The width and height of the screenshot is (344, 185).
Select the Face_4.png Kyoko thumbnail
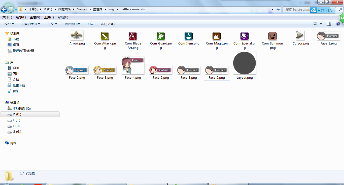point(133,66)
